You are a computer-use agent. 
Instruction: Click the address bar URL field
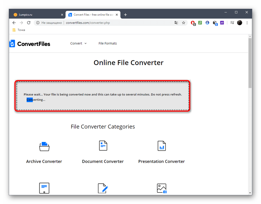point(110,23)
